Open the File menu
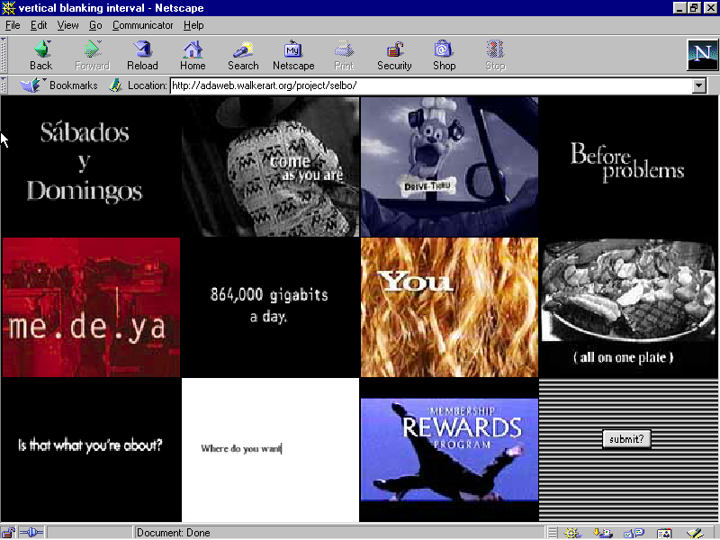The height and width of the screenshot is (540, 720). tap(13, 25)
